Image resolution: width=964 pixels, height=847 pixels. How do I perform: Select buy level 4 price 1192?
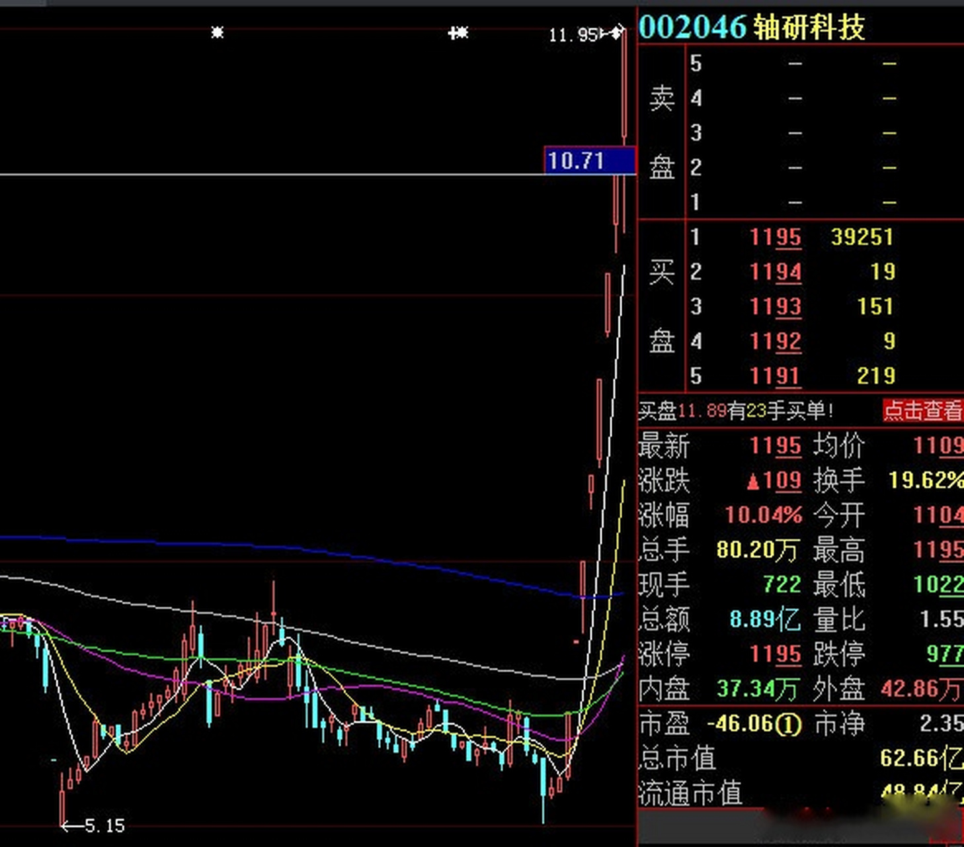tap(776, 341)
